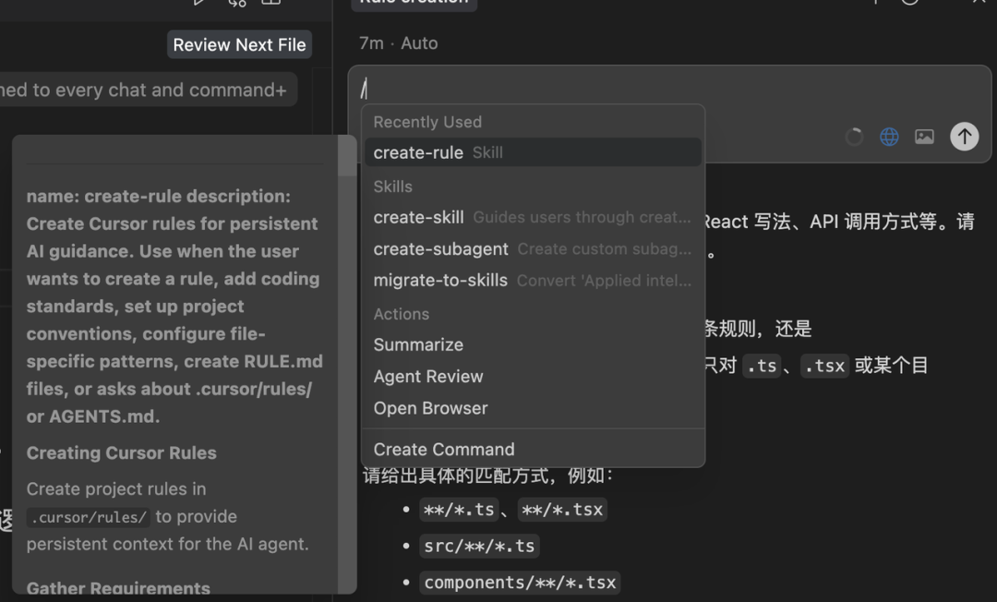The image size is (997, 602).
Task: Select the create-rule skill entry
Action: [x=533, y=152]
